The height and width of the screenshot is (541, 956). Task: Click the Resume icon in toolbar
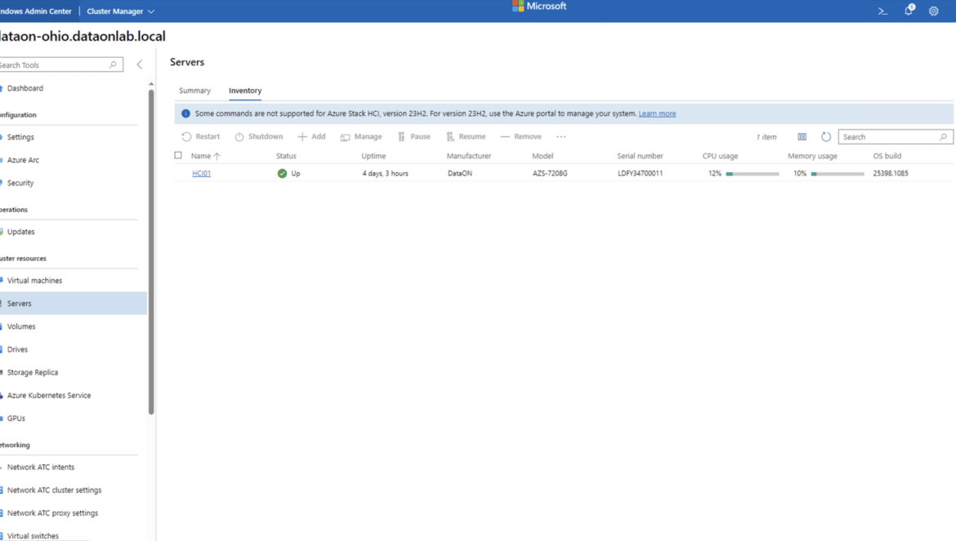click(450, 137)
